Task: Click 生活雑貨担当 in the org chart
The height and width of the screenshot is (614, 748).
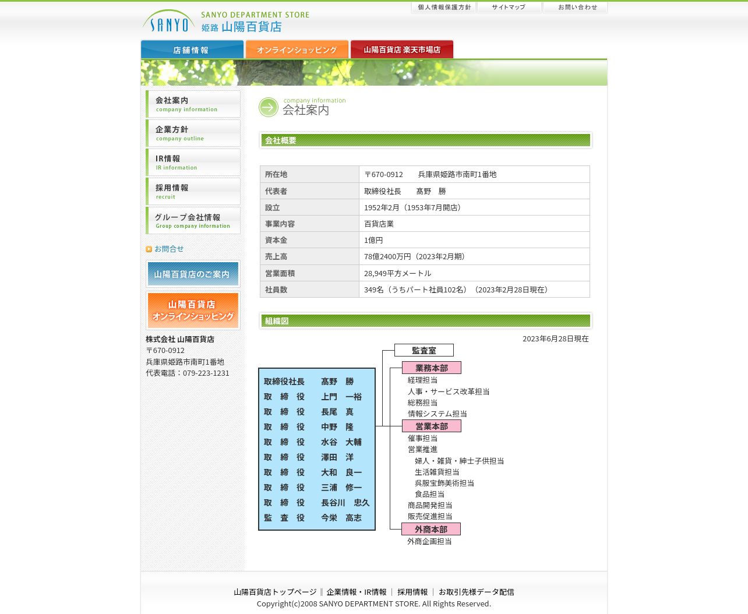Action: (x=437, y=472)
